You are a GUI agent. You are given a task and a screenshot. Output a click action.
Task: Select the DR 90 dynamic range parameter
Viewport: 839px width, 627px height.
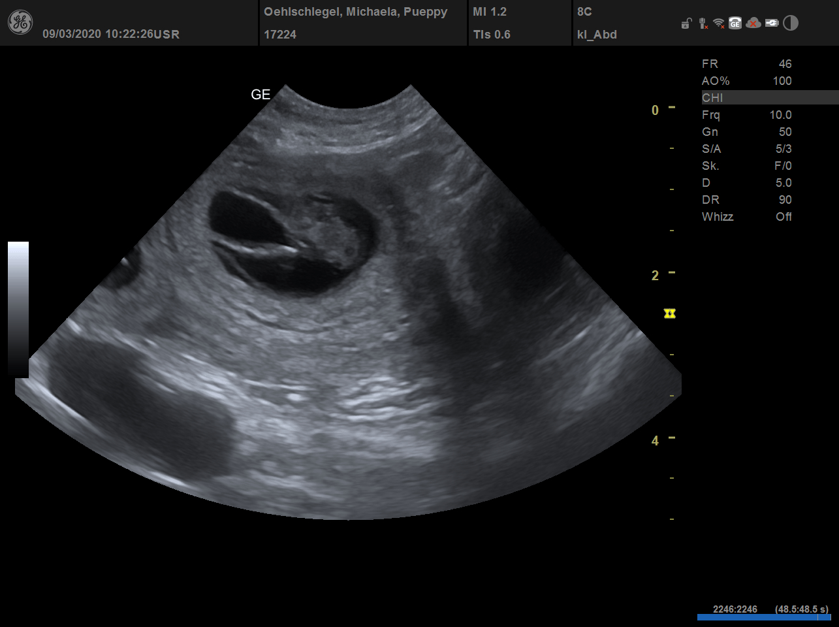(x=746, y=200)
